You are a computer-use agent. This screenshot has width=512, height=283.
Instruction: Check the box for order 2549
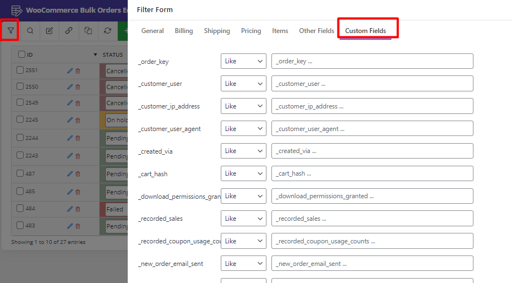(20, 102)
